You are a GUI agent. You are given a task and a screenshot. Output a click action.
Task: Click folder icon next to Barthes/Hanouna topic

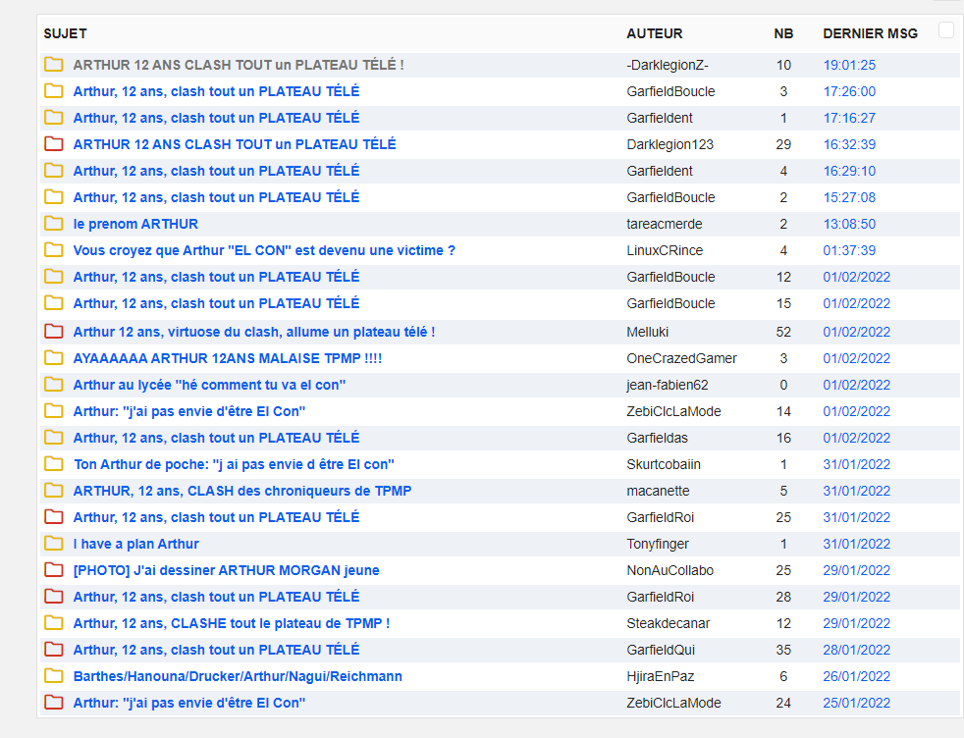pyautogui.click(x=53, y=676)
